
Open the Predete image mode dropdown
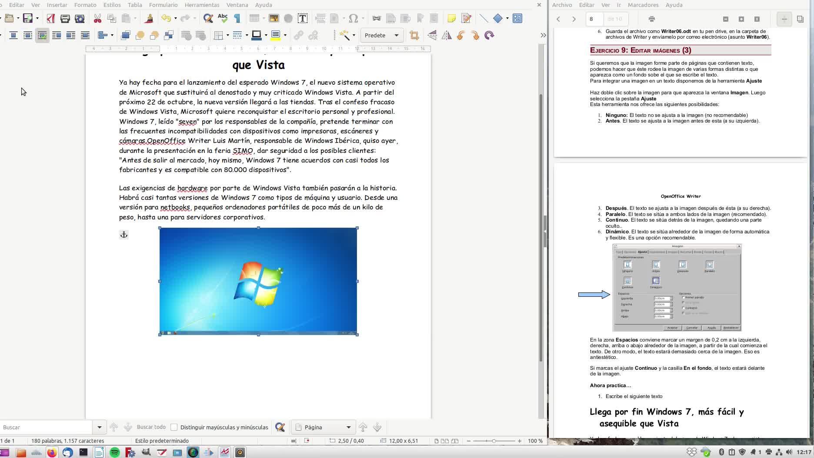[396, 35]
